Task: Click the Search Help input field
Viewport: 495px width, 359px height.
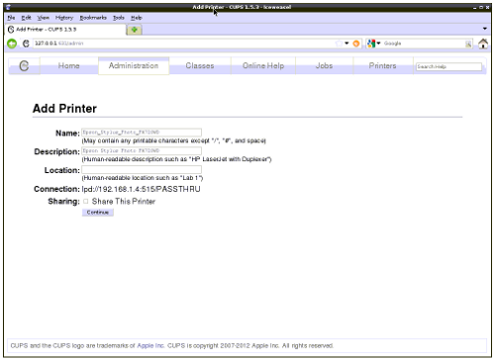Action: (x=448, y=66)
